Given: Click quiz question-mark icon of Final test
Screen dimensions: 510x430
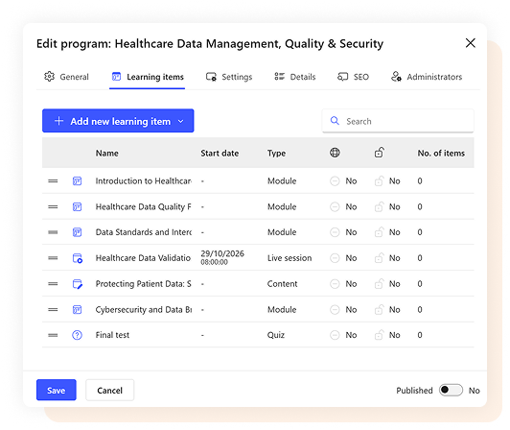Looking at the screenshot, I should point(77,335).
